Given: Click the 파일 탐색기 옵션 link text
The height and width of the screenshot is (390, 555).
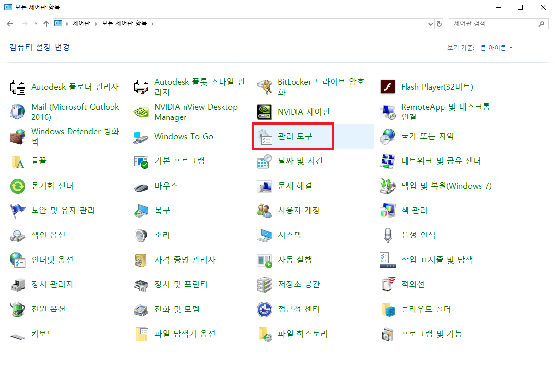Looking at the screenshot, I should (185, 334).
